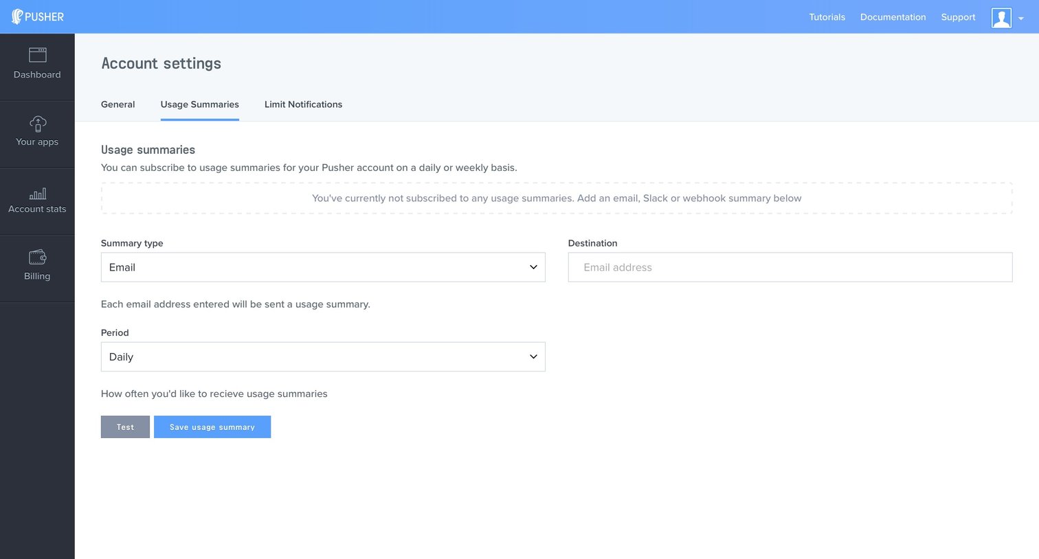Click 'Each email address entered' help text
This screenshot has width=1039, height=559.
[x=236, y=304]
